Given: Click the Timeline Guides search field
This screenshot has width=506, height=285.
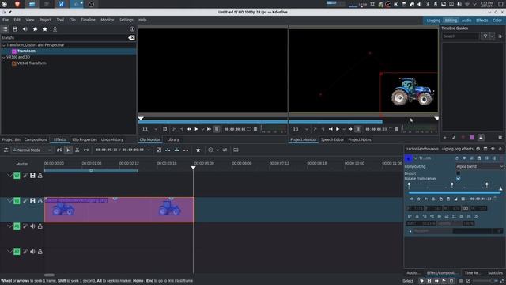Looking at the screenshot, I should 460,36.
